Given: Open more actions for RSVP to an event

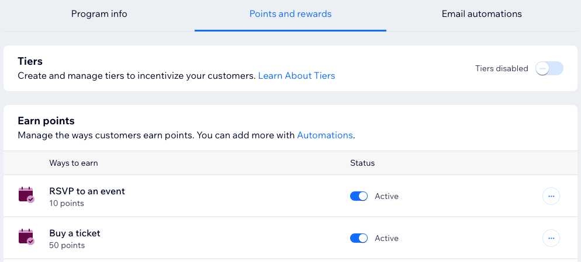Looking at the screenshot, I should coord(551,196).
